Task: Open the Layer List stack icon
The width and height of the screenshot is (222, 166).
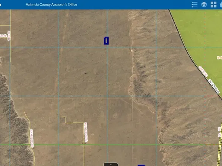Action: point(204,4)
